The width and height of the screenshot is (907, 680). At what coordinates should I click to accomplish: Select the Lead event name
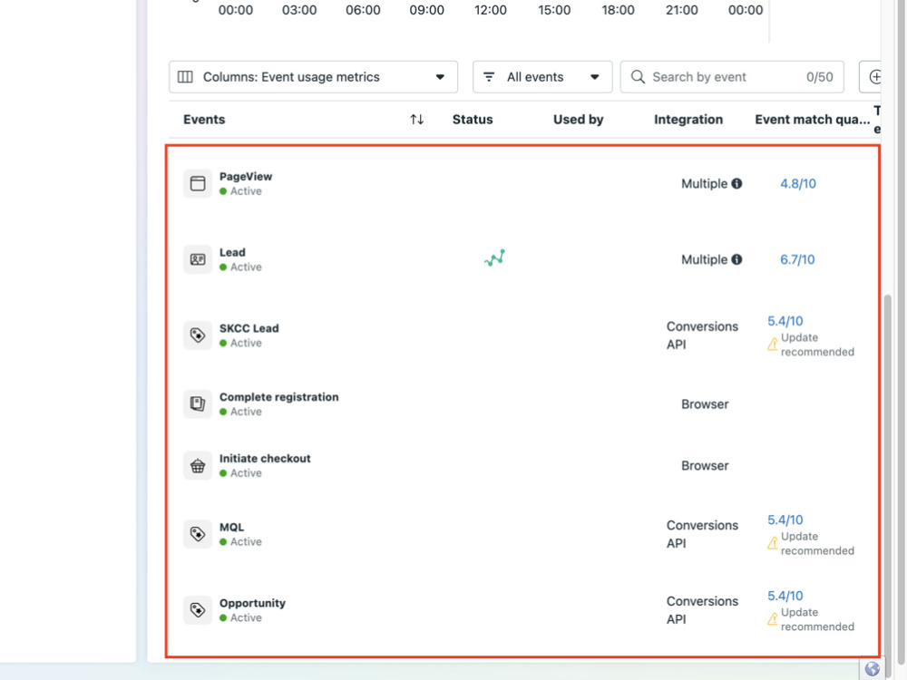pyautogui.click(x=232, y=252)
